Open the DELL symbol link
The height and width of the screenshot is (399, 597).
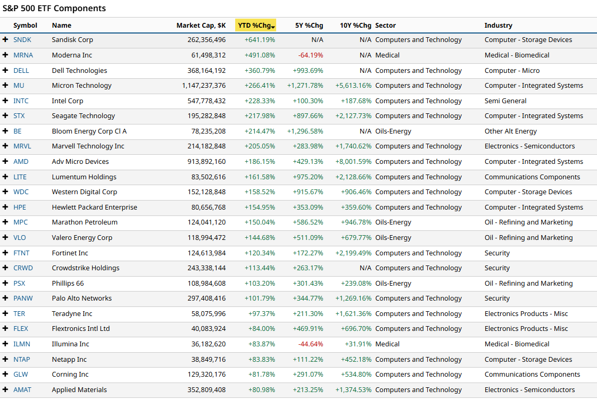click(21, 70)
